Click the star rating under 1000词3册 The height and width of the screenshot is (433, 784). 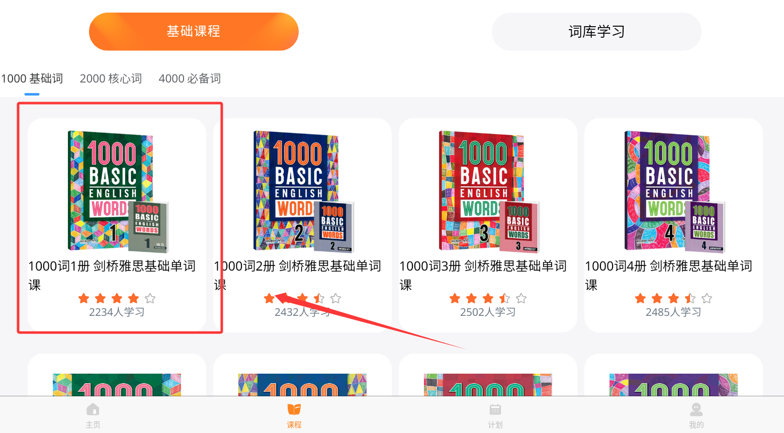[x=488, y=298]
